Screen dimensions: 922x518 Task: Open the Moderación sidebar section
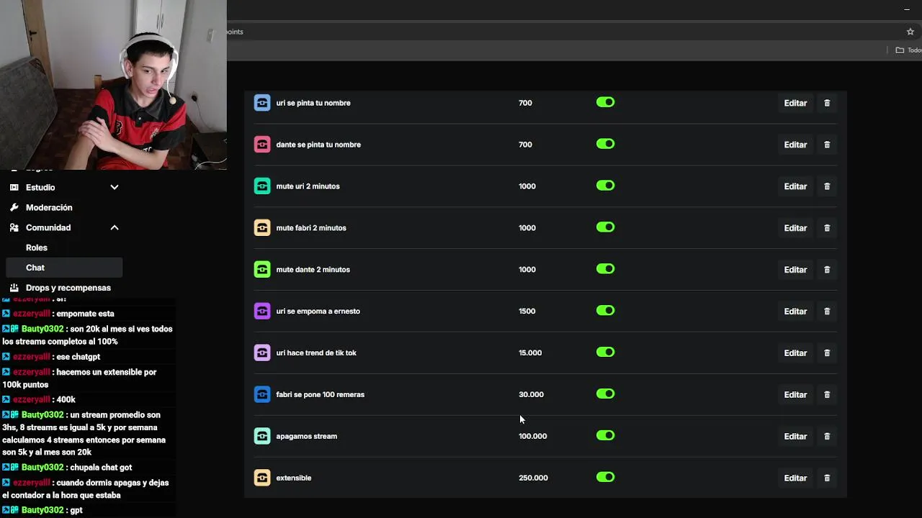coord(49,207)
